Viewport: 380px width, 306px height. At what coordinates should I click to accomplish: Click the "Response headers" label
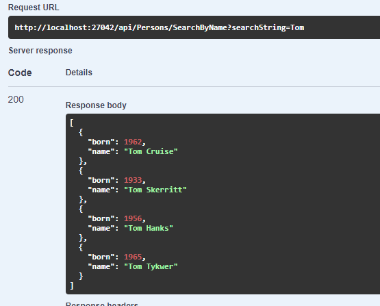click(x=102, y=304)
